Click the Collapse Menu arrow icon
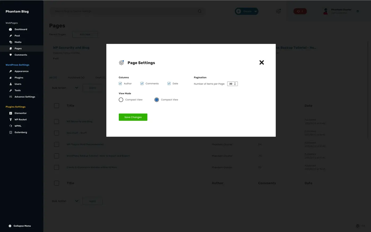This screenshot has width=371, height=232. (x=10, y=226)
